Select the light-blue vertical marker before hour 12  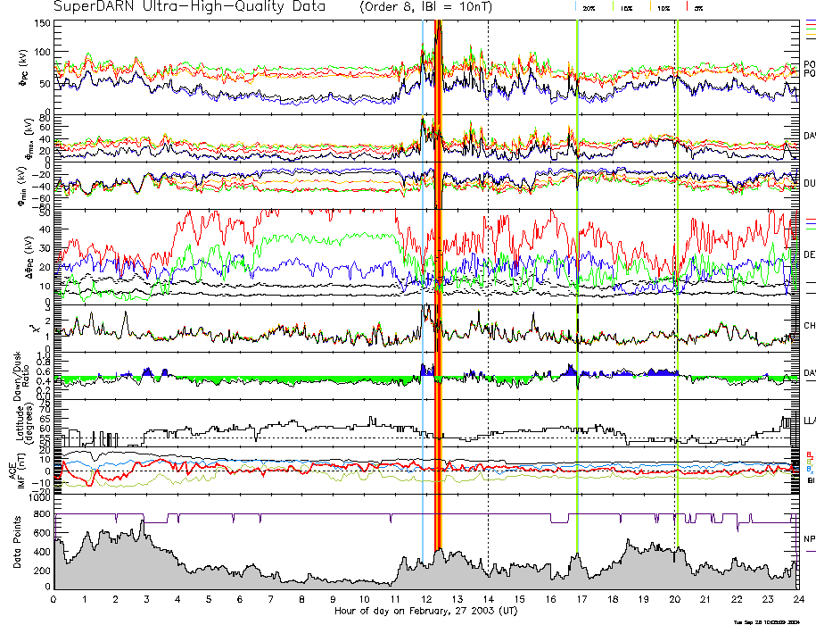tap(423, 292)
